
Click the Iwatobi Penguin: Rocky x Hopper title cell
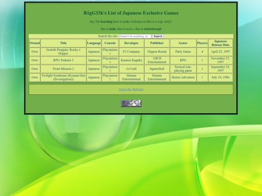click(64, 52)
